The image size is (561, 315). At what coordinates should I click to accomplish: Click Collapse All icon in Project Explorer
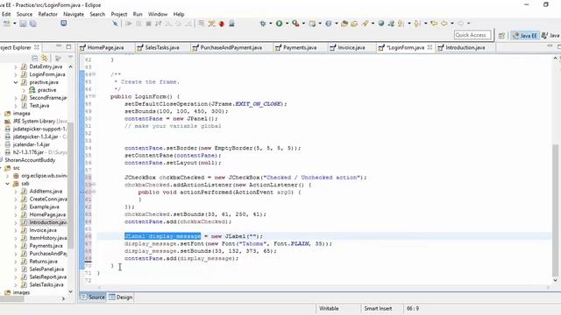click(x=35, y=58)
